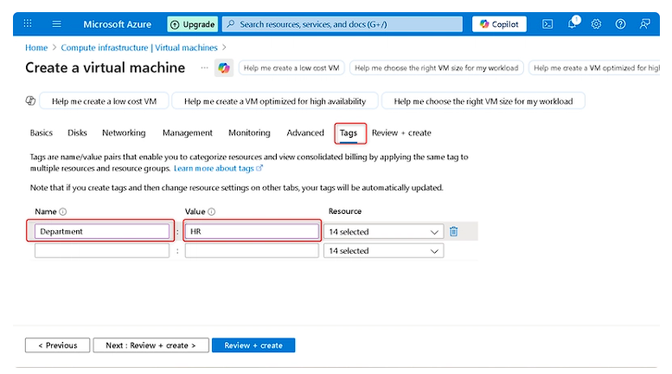Click Next : Review + create button
The height and width of the screenshot is (374, 672).
(x=150, y=345)
